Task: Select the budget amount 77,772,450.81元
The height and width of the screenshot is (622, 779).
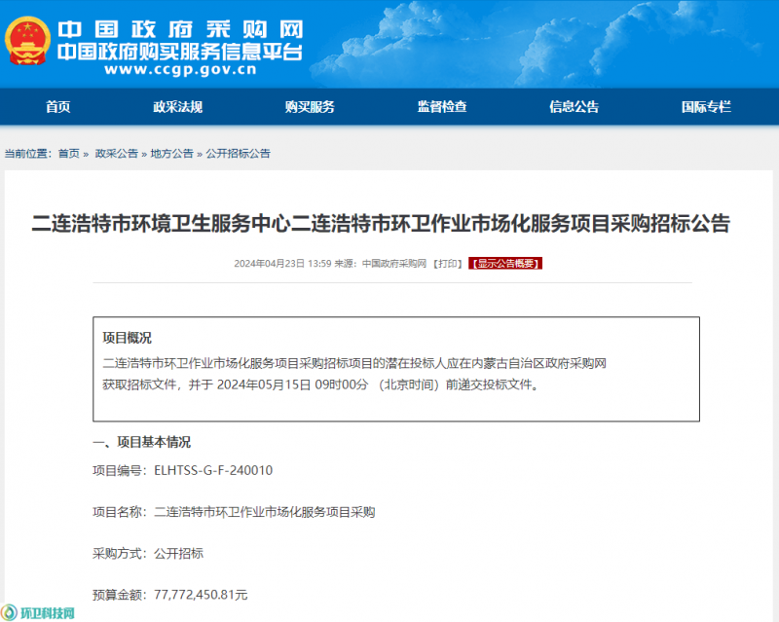Action: [201, 595]
